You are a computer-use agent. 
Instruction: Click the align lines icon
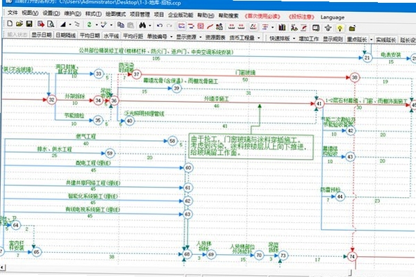[x=265, y=27]
